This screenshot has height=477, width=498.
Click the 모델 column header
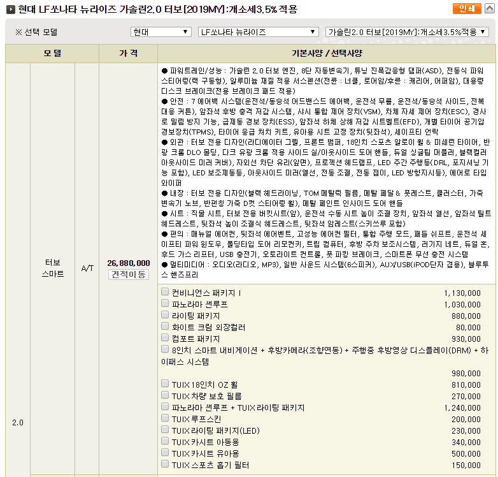[x=52, y=53]
